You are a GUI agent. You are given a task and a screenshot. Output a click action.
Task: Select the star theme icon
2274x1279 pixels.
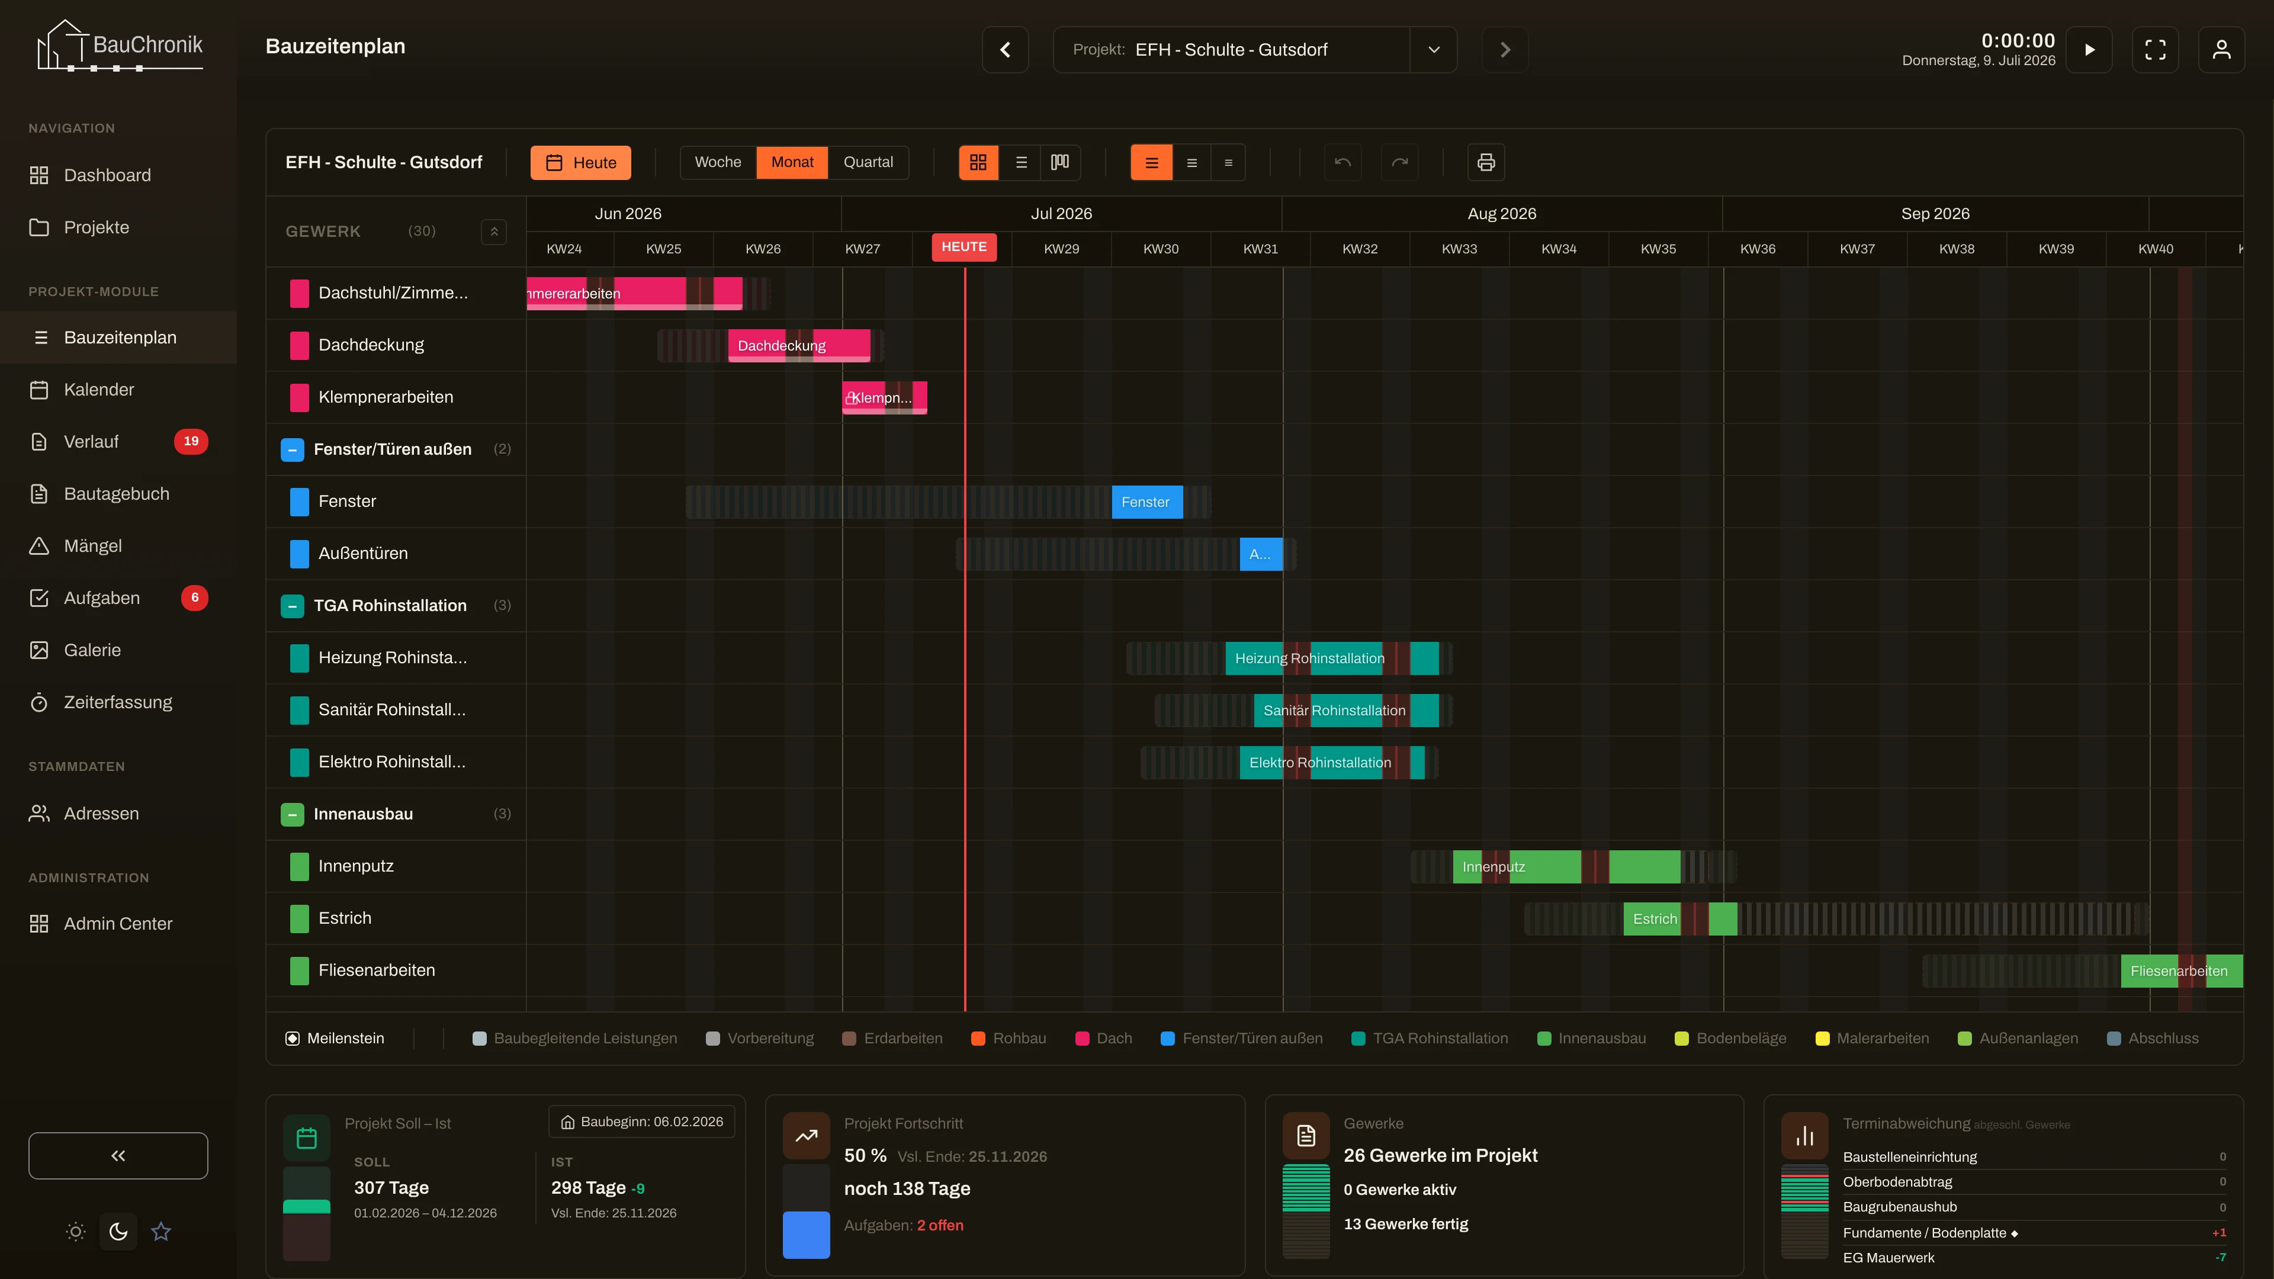(x=160, y=1232)
